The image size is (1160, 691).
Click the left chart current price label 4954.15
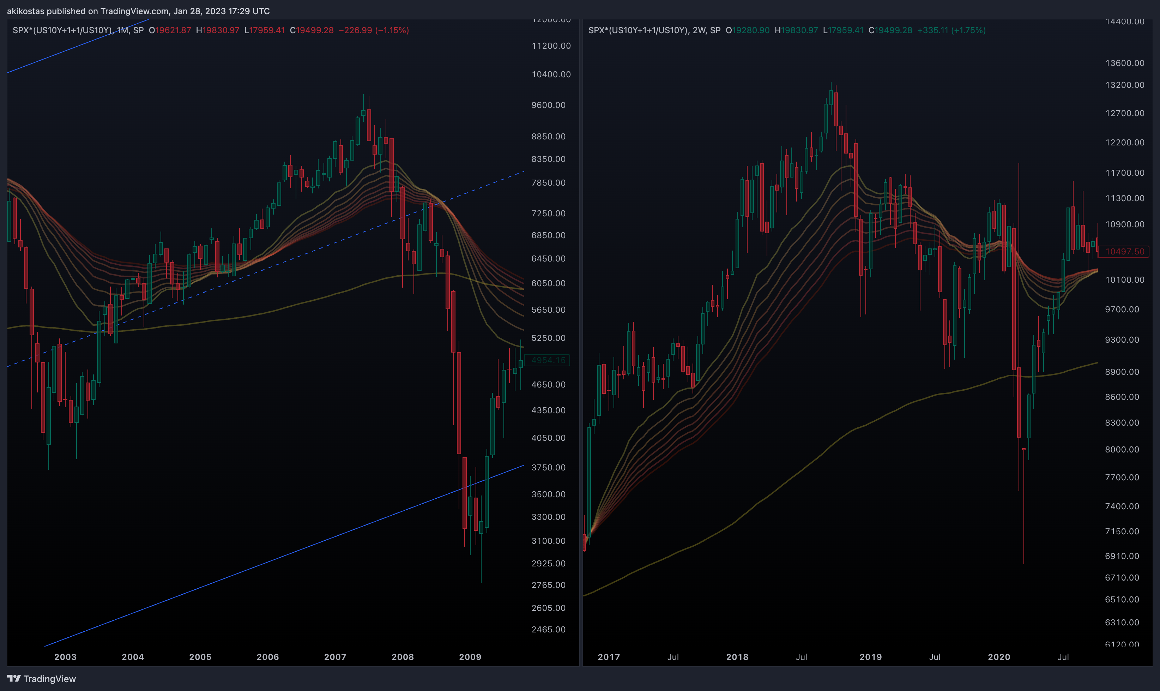coord(548,360)
